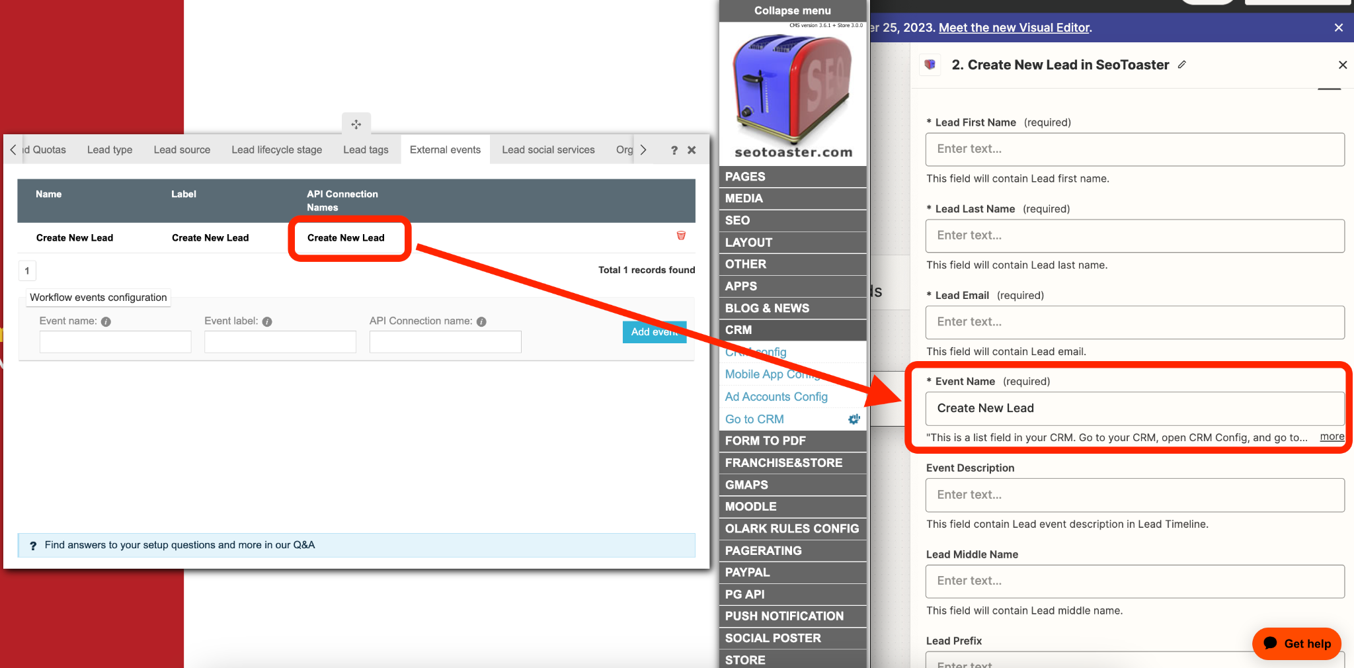This screenshot has height=668, width=1354.
Task: Click the SeoToaster app icon in the step header
Action: point(930,65)
